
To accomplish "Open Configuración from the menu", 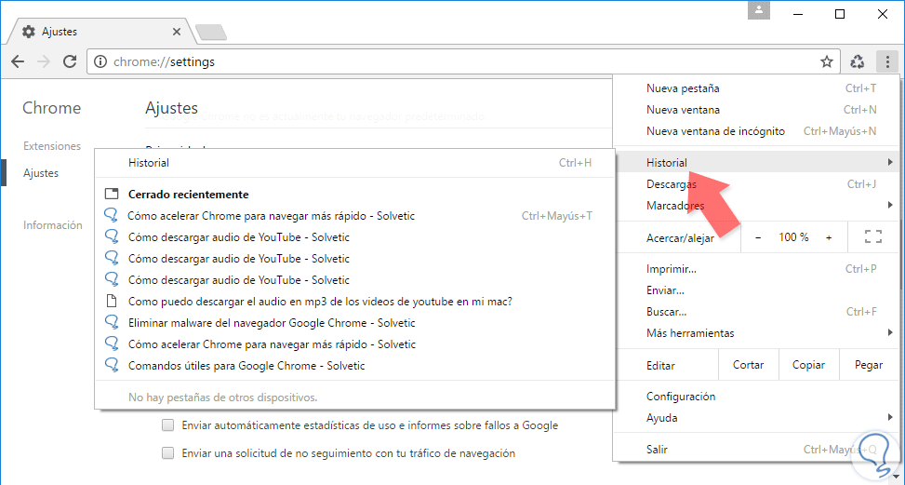I will click(x=755, y=397).
